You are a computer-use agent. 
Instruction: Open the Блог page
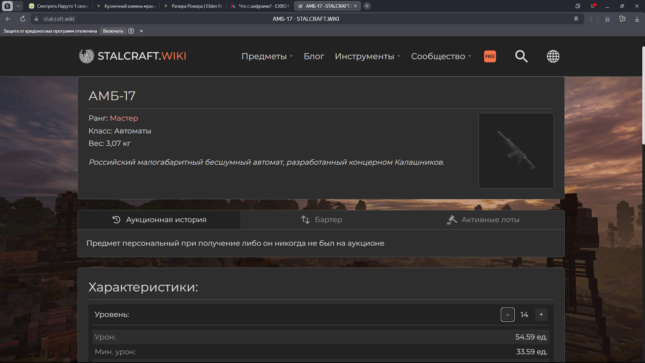point(314,56)
